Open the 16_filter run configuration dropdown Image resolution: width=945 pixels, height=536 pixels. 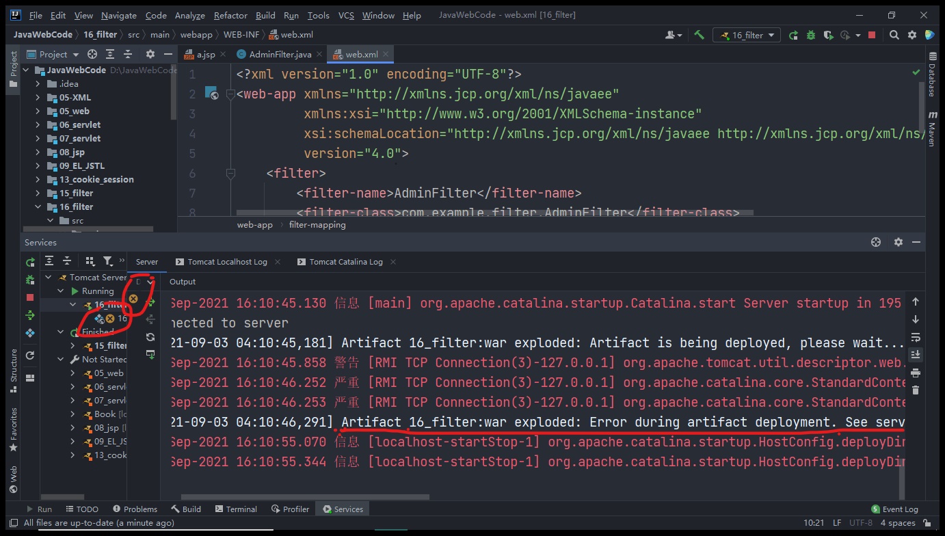coord(746,34)
